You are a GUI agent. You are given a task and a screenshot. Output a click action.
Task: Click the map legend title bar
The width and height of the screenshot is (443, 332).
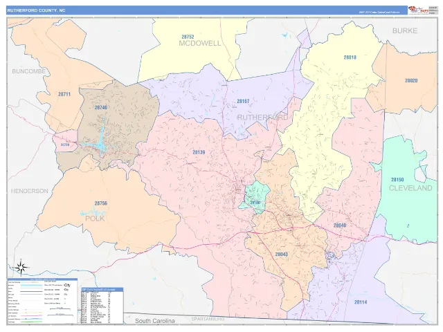click(x=42, y=279)
